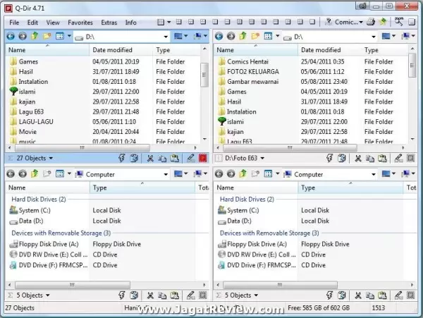423x318 pixels.
Task: Select the Movie folder in top-left pane
Action: (28, 132)
